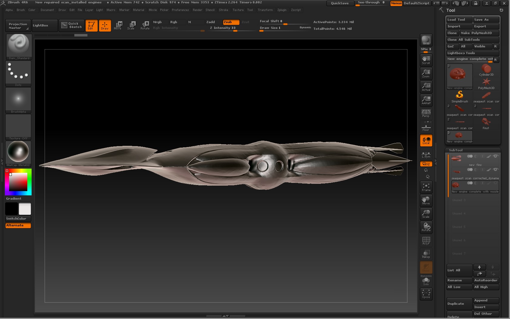Expand Lightbox Tools section
The height and width of the screenshot is (319, 510).
461,53
